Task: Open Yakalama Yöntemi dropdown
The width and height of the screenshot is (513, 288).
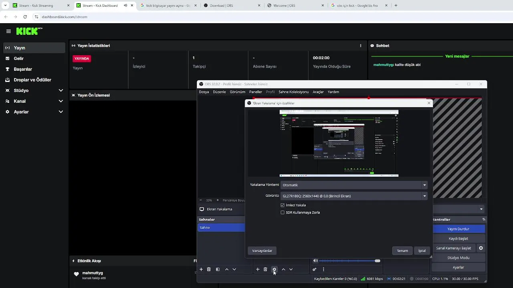Action: pyautogui.click(x=354, y=185)
